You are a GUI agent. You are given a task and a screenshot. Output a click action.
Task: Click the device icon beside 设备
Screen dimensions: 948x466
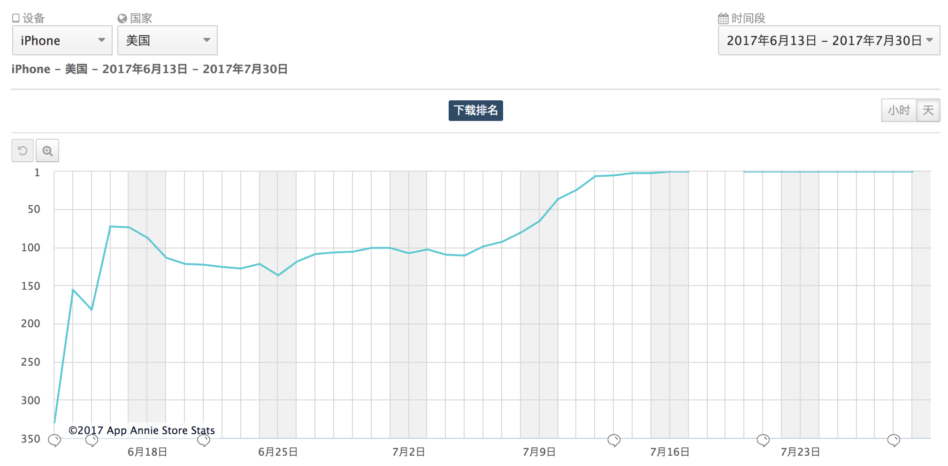(16, 18)
